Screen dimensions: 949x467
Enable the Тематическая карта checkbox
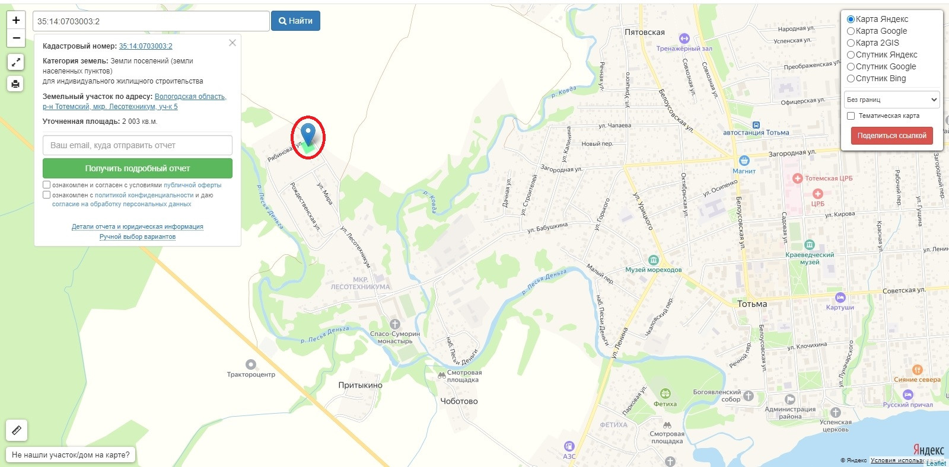click(x=851, y=116)
